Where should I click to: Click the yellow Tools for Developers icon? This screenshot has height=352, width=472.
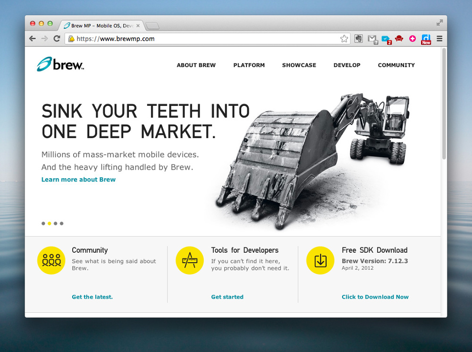point(190,260)
